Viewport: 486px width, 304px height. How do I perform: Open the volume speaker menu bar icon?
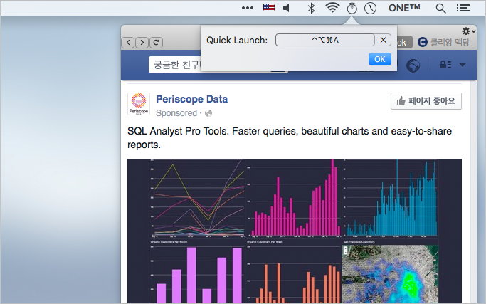pos(287,8)
